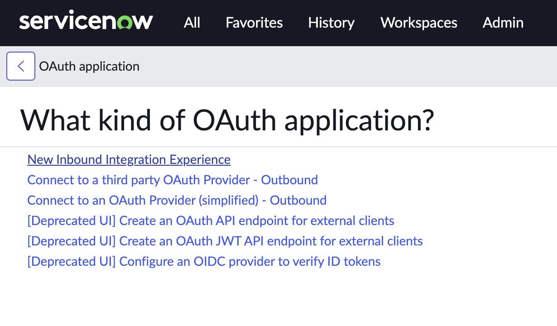
Task: Choose Create an OAuth API endpoint for external clients
Action: 211,221
